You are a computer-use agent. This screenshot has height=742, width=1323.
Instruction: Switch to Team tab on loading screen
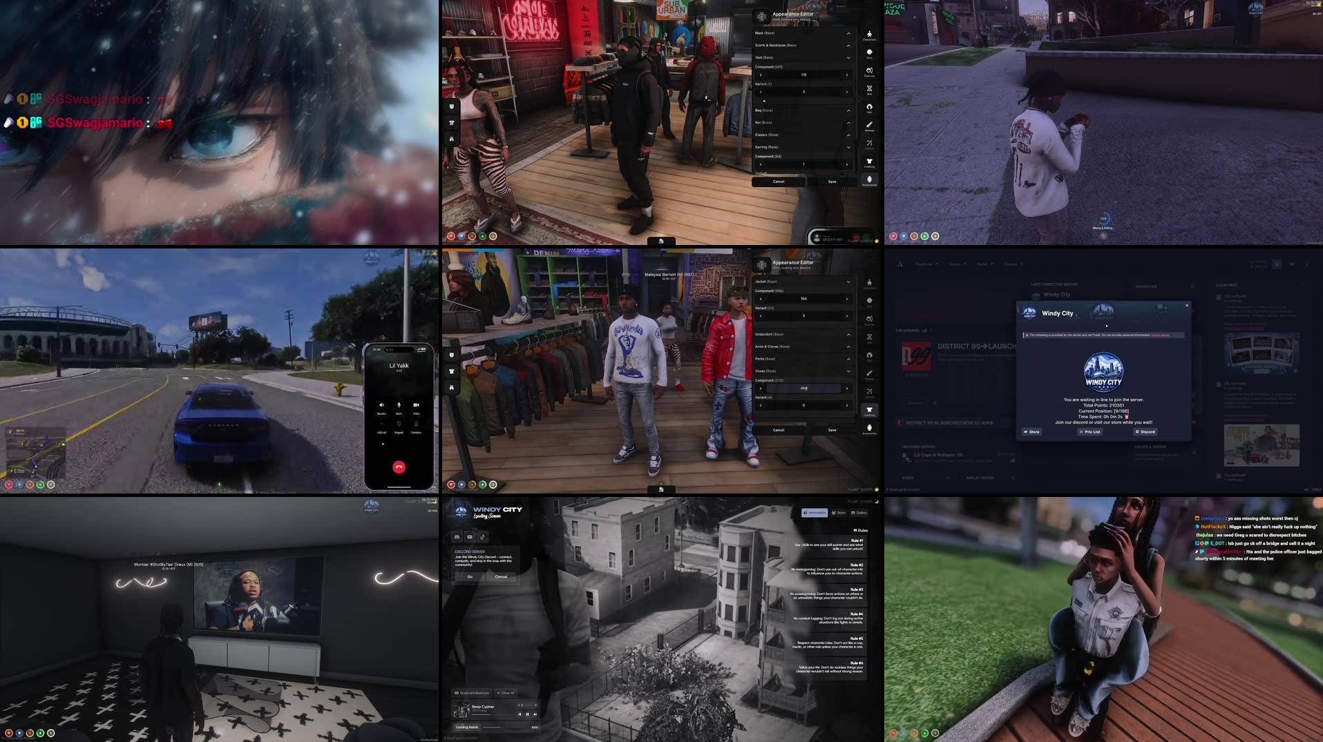point(839,513)
